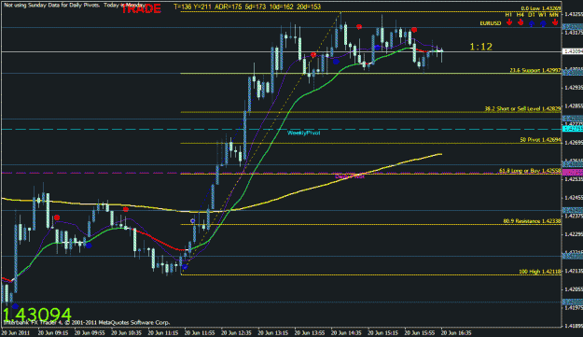This screenshot has width=583, height=337.
Task: Click the red down arrow under H1
Action: tap(509, 23)
